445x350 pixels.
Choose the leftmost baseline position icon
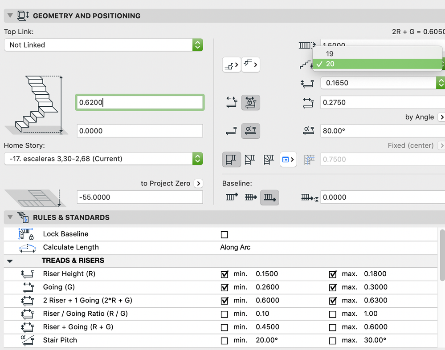232,197
